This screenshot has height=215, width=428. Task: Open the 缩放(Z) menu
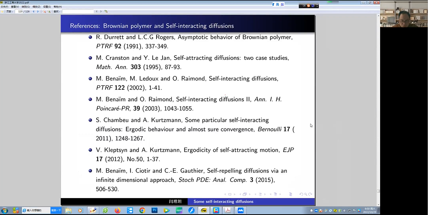(x=36, y=7)
